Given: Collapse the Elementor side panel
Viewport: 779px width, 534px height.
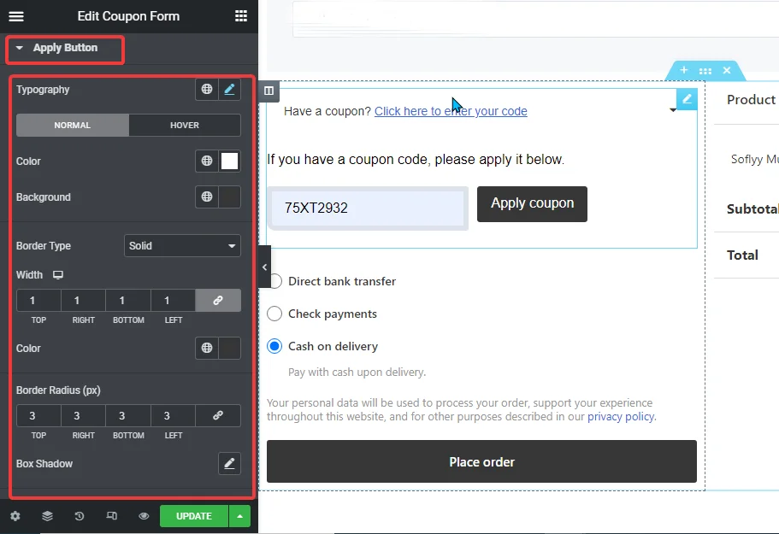Looking at the screenshot, I should pos(264,267).
